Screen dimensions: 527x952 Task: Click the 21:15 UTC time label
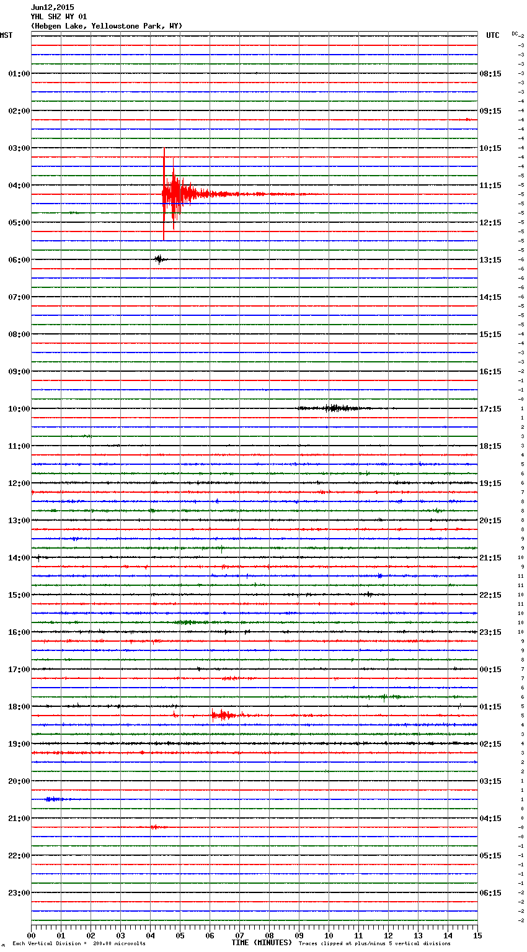point(490,558)
